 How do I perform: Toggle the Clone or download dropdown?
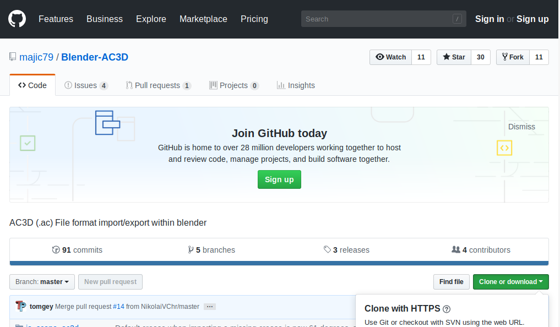point(510,282)
